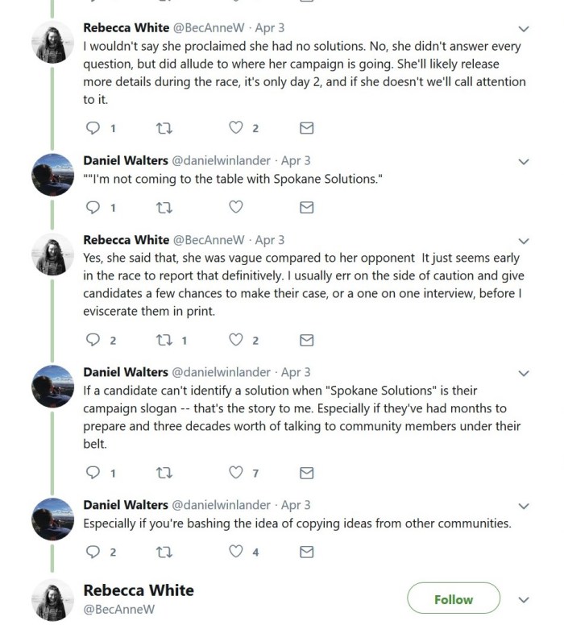Viewport: 564px width, 629px height.
Task: Follow Rebecca White
Action: click(453, 599)
